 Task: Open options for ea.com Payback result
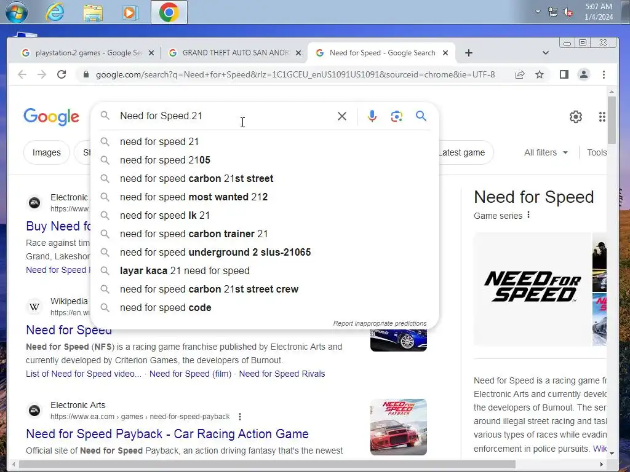(240, 417)
